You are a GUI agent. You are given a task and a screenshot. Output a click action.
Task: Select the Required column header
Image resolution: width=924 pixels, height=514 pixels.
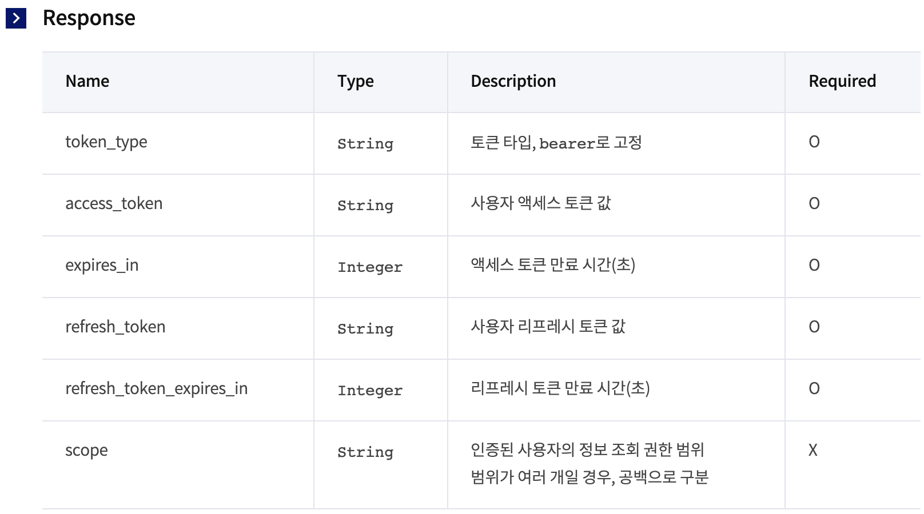click(x=842, y=81)
